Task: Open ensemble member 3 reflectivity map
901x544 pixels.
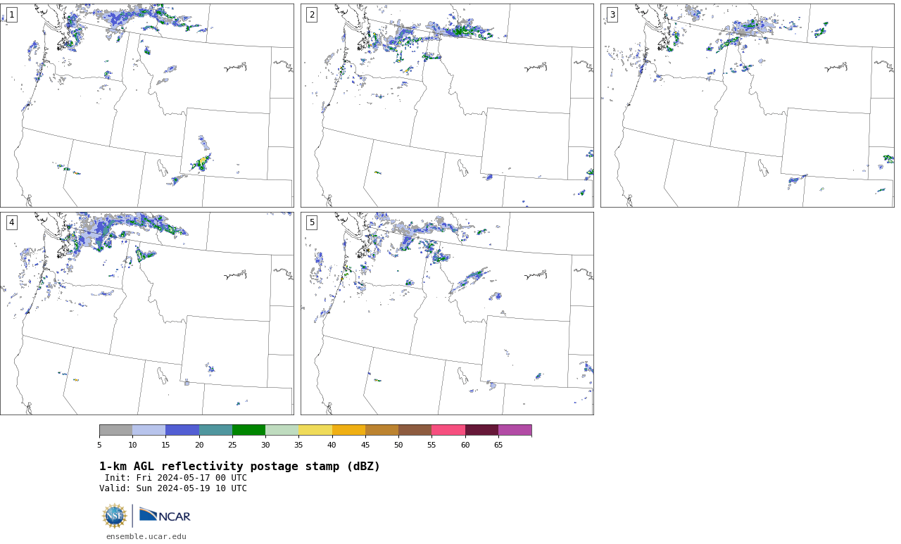Action: coord(748,106)
